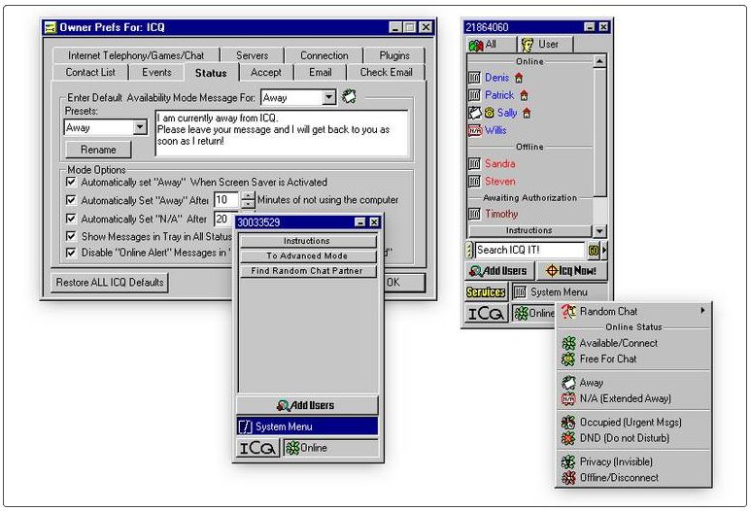Click the message icon next to Patrick
750x511 pixels.
(474, 95)
